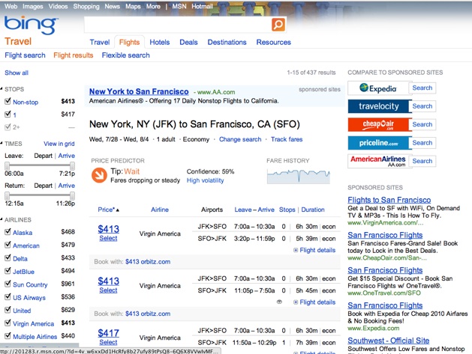Open the Fare History chart
Image resolution: width=472 pixels, height=354 pixels.
299,176
